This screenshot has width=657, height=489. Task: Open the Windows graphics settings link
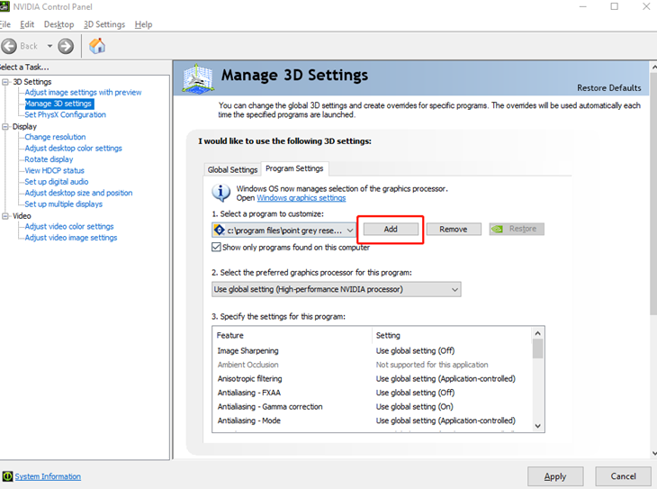coord(301,198)
